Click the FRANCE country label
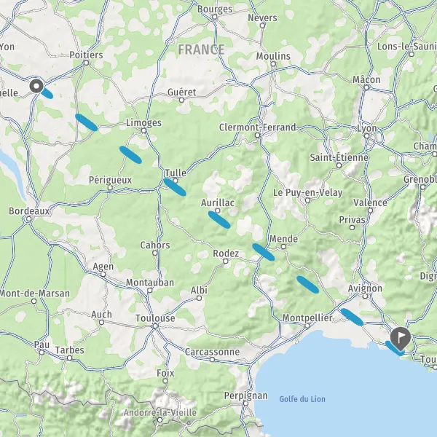 (x=201, y=50)
